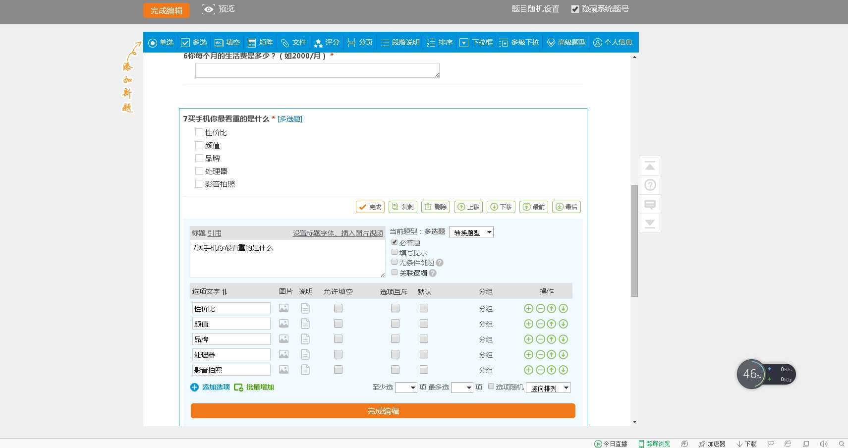Click the wide orange 完成编辑 button
This screenshot has height=448, width=848.
383,411
